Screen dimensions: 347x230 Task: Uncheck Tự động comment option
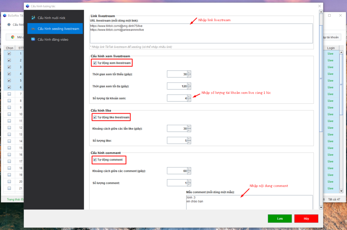pyautogui.click(x=95, y=159)
